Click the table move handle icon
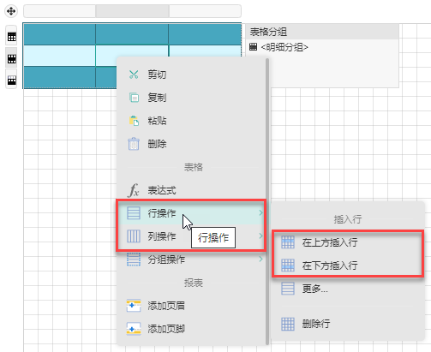This screenshot has height=352, width=431. coord(11,11)
